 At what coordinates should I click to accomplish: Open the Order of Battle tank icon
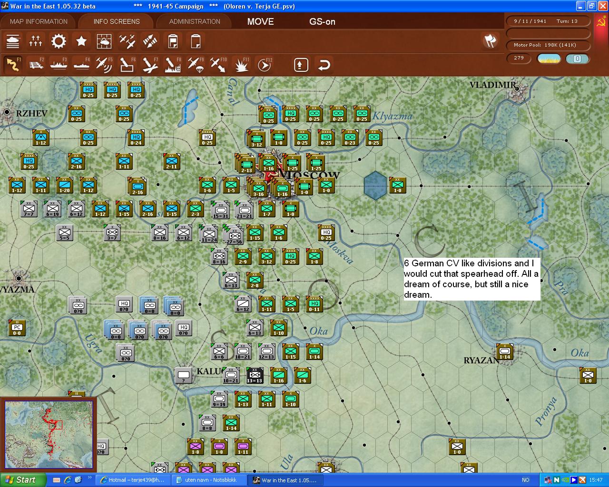[x=13, y=41]
